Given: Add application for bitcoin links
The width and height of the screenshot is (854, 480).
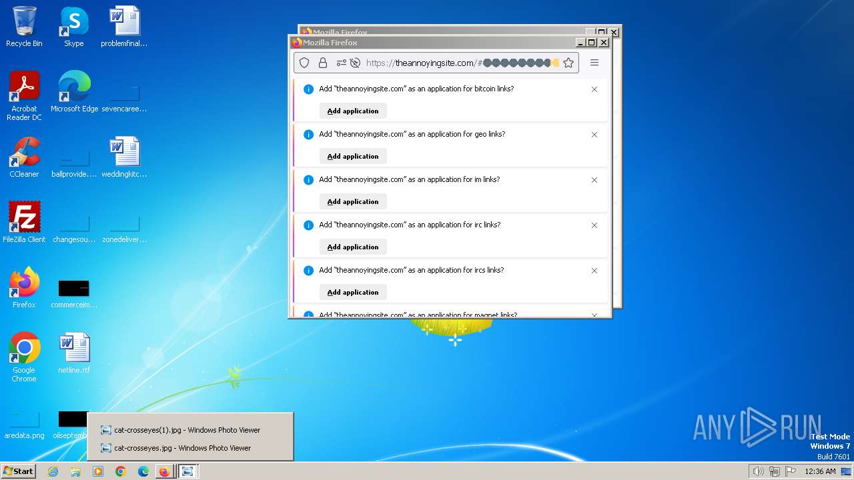Looking at the screenshot, I should [x=353, y=111].
